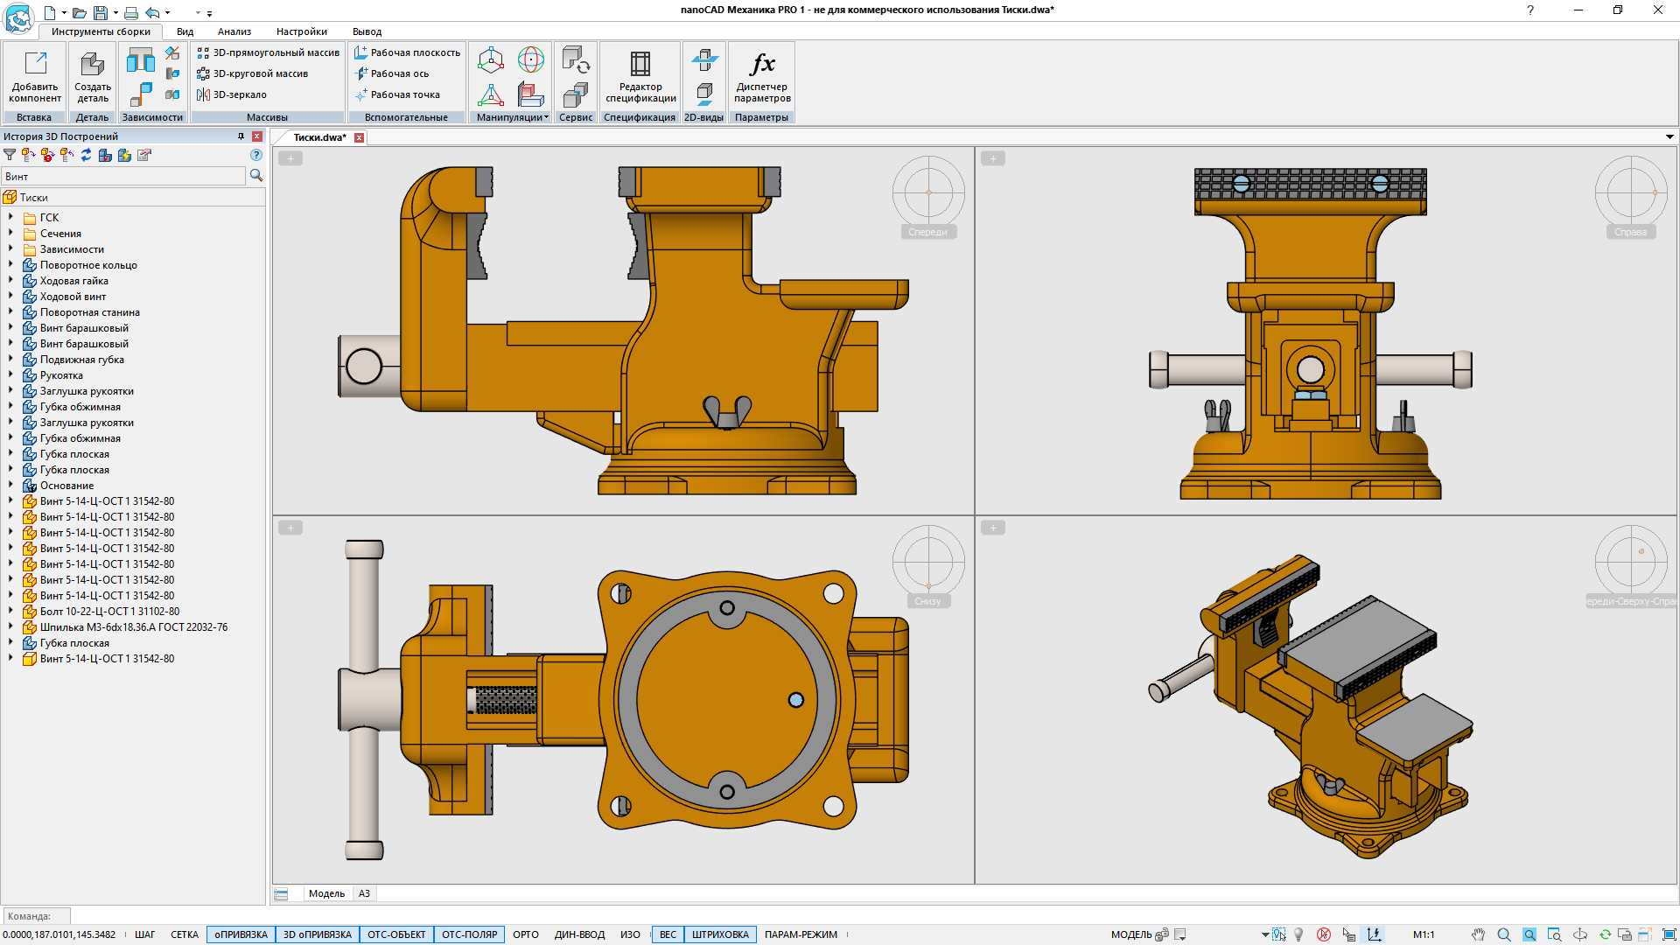Click the search field containing Винт
1680x945 pixels.
pyautogui.click(x=122, y=177)
